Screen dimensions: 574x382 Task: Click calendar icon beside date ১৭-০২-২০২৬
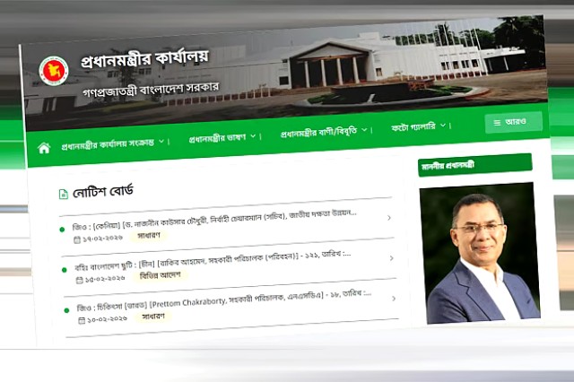click(x=77, y=240)
